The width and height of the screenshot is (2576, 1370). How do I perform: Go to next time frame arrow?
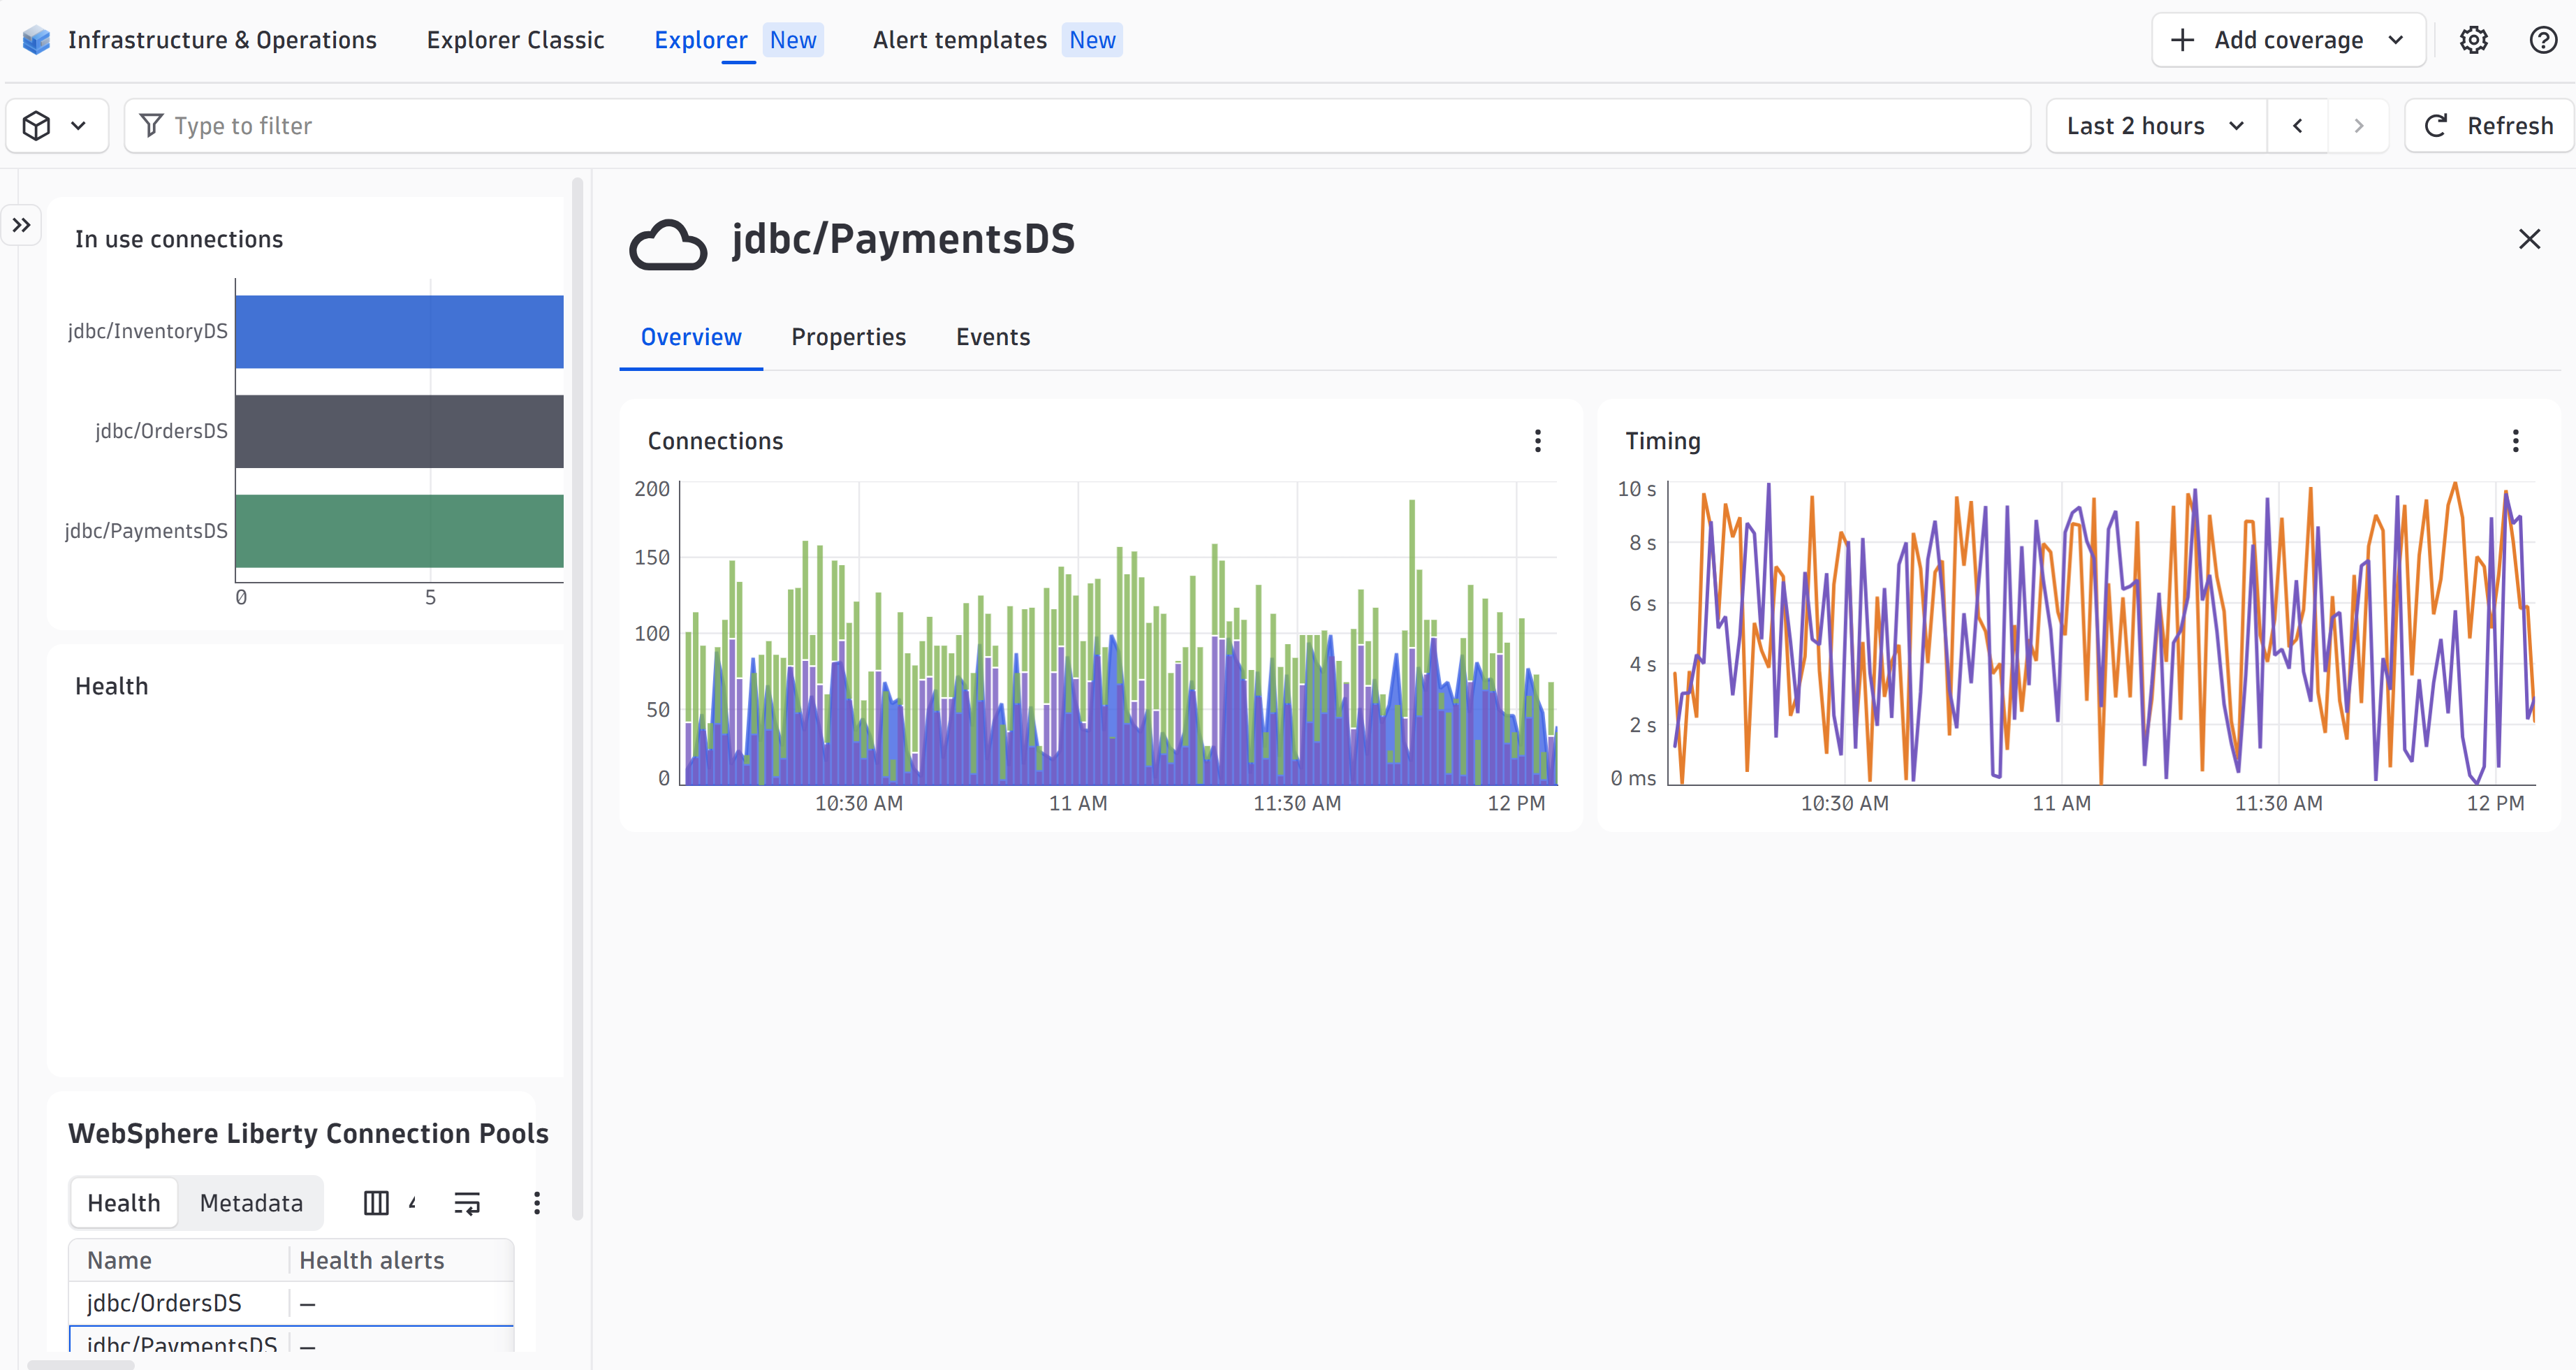pyautogui.click(x=2358, y=125)
